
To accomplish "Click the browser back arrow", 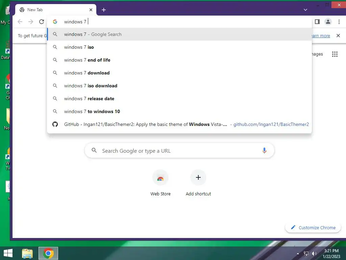I will (20, 22).
